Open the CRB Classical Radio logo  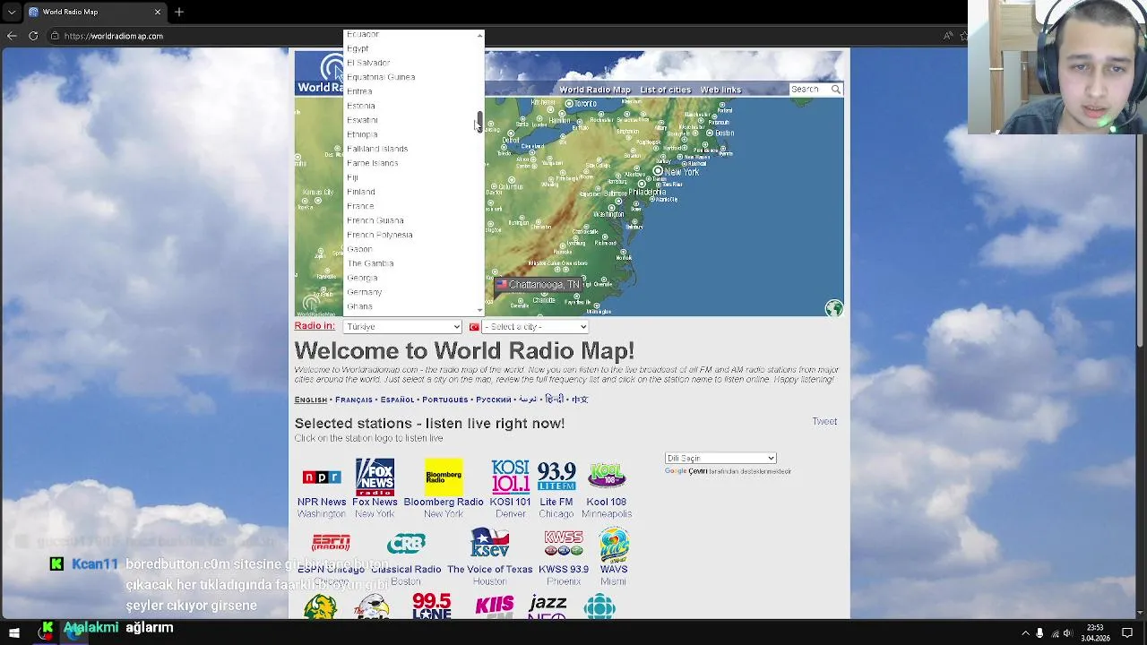406,544
